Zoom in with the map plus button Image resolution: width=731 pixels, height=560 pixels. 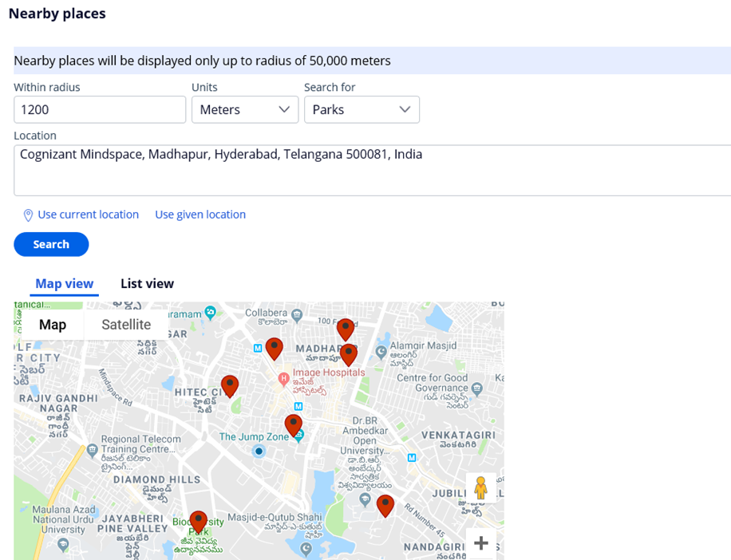480,542
